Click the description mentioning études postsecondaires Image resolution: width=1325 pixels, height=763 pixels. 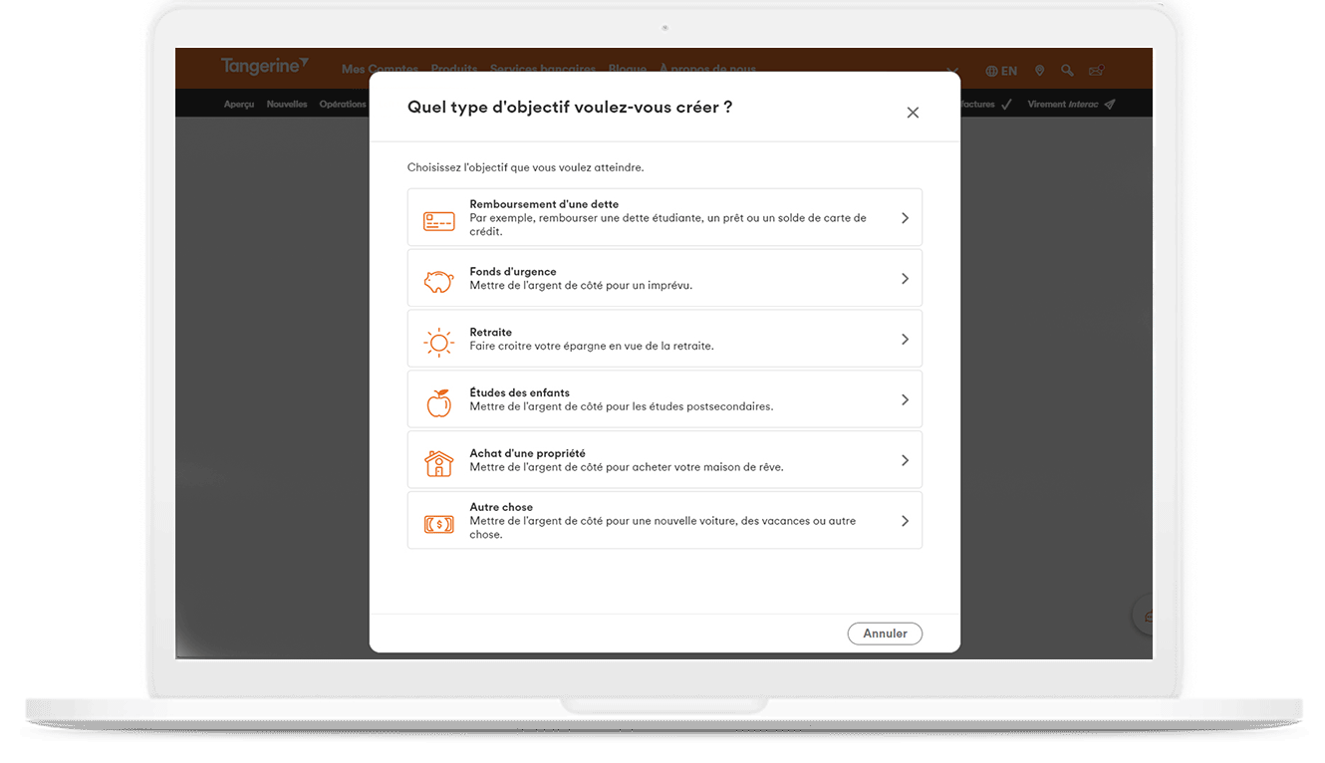(x=622, y=406)
